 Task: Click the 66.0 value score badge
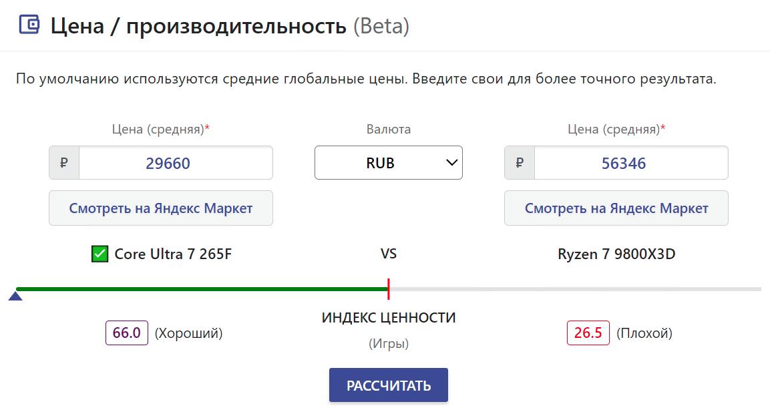[x=127, y=333]
